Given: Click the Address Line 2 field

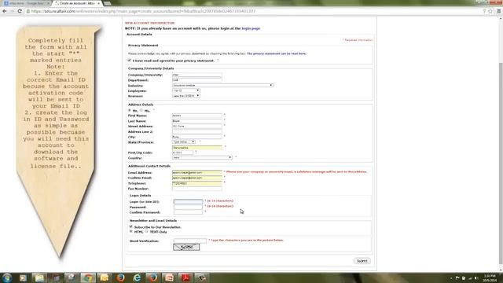Looking at the screenshot, I should point(197,131).
